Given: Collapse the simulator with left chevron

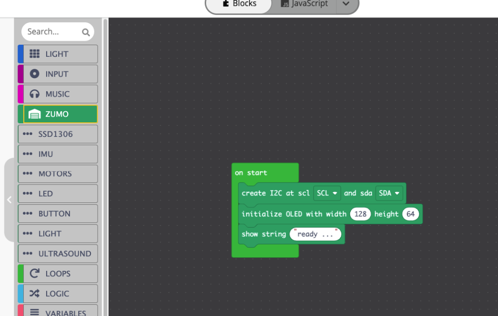Looking at the screenshot, I should pos(9,200).
